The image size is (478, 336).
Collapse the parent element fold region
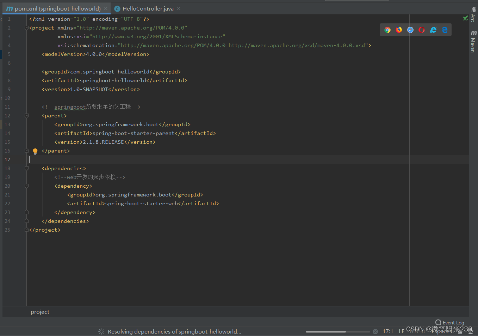point(26,115)
